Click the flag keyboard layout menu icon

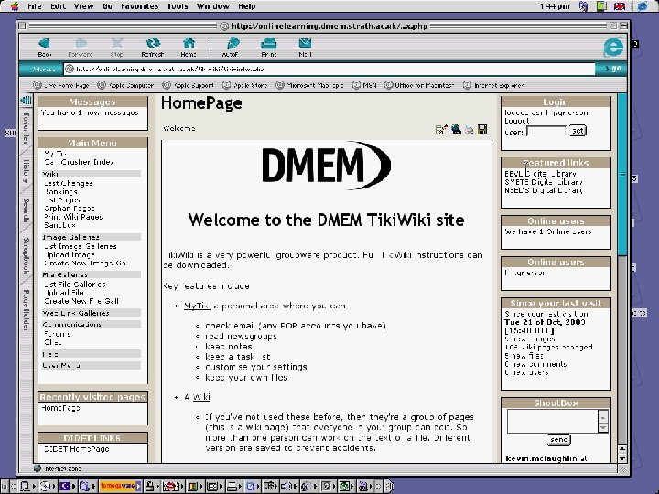click(x=620, y=5)
